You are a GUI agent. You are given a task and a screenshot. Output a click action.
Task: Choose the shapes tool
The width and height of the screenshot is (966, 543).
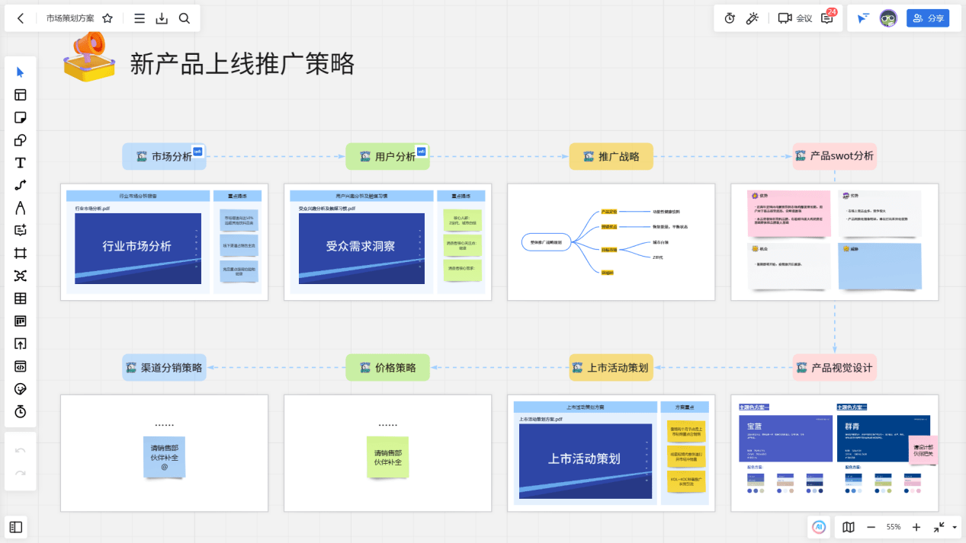click(x=21, y=140)
